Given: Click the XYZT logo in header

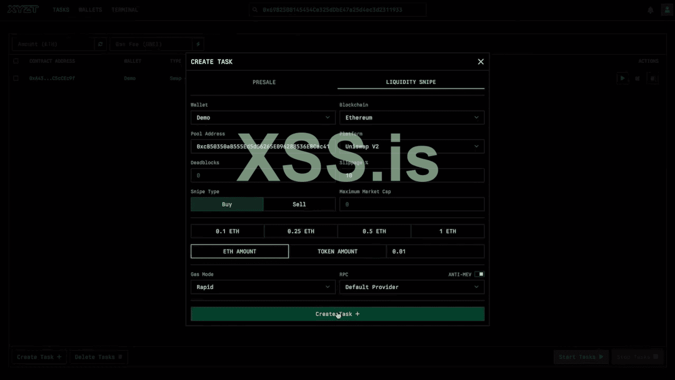Looking at the screenshot, I should click(23, 10).
